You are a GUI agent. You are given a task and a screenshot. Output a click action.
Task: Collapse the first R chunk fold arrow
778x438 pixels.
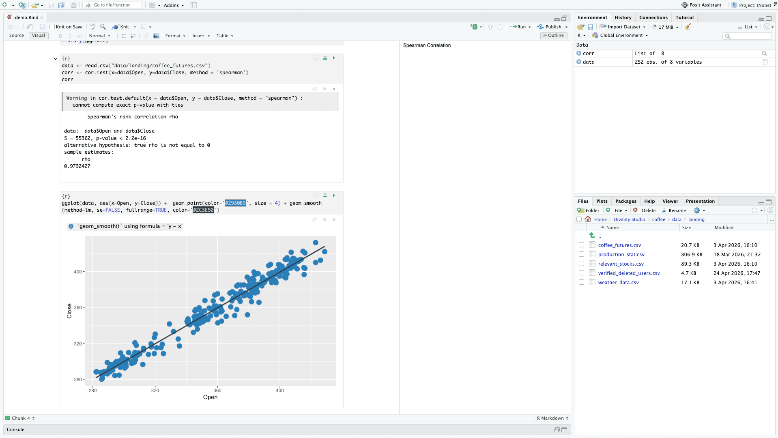click(56, 59)
